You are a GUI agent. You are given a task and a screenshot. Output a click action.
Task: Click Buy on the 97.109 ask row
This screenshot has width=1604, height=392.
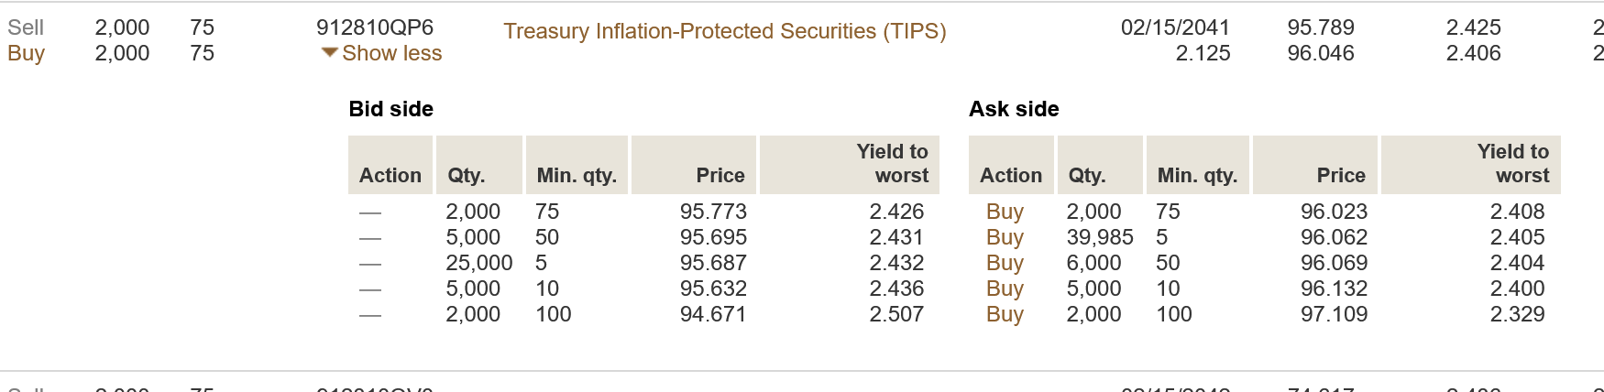coord(1004,314)
